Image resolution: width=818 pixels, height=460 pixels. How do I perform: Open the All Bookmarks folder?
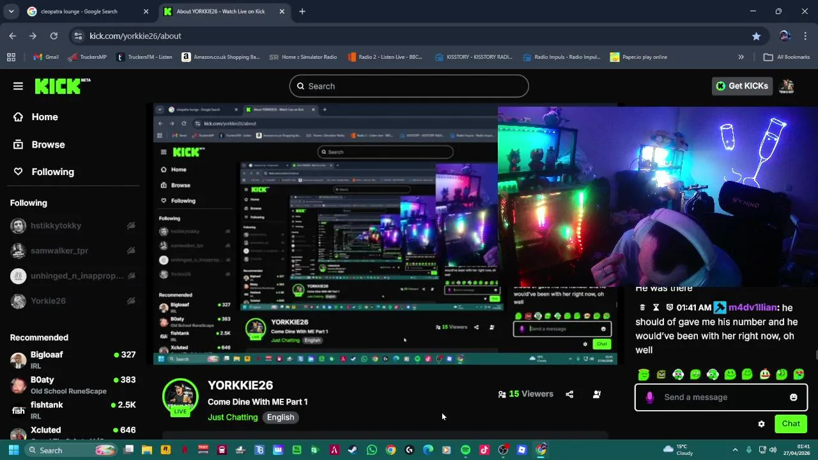(x=787, y=57)
